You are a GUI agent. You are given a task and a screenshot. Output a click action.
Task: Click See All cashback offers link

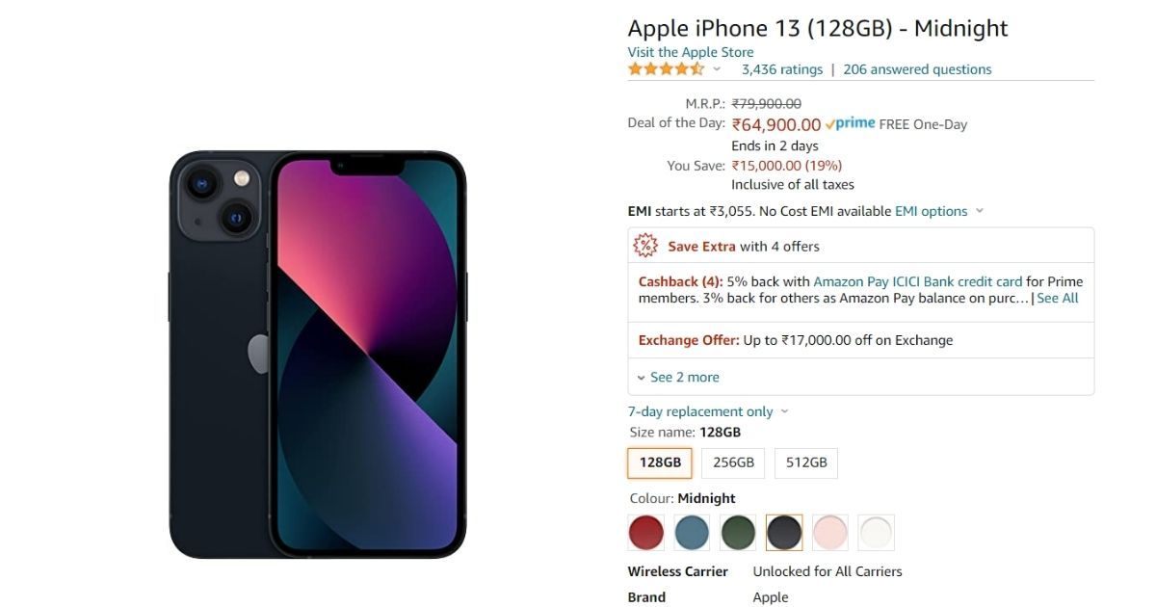point(1058,299)
